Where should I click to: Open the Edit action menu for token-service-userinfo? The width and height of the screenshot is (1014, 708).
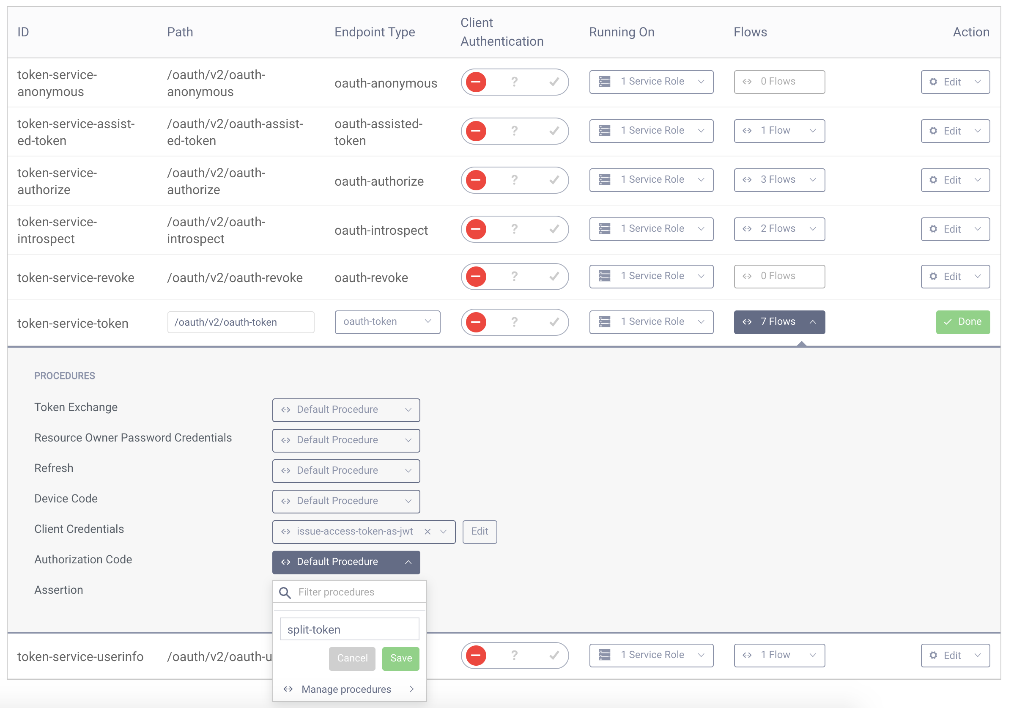tap(977, 656)
